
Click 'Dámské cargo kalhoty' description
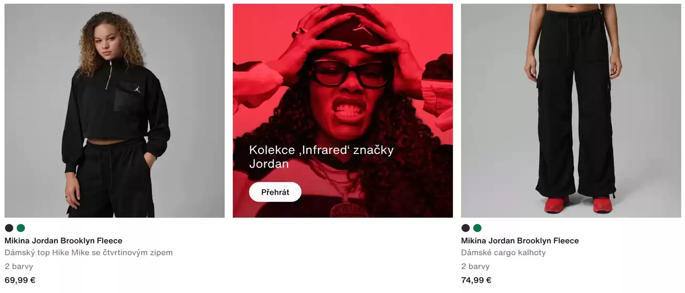[503, 253]
